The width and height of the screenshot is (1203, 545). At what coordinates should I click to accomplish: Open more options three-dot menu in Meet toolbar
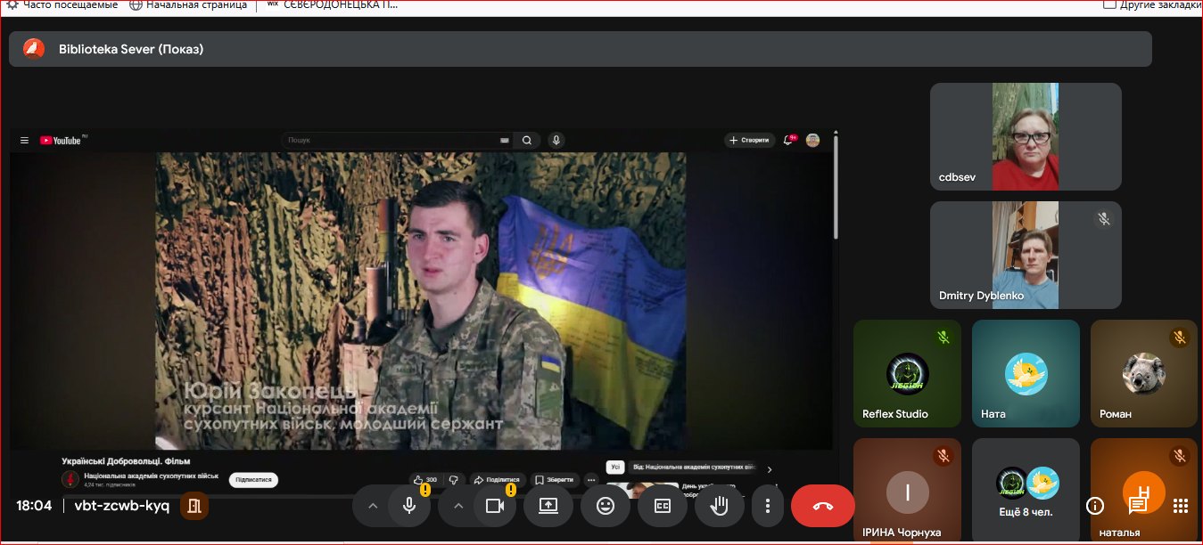click(767, 506)
